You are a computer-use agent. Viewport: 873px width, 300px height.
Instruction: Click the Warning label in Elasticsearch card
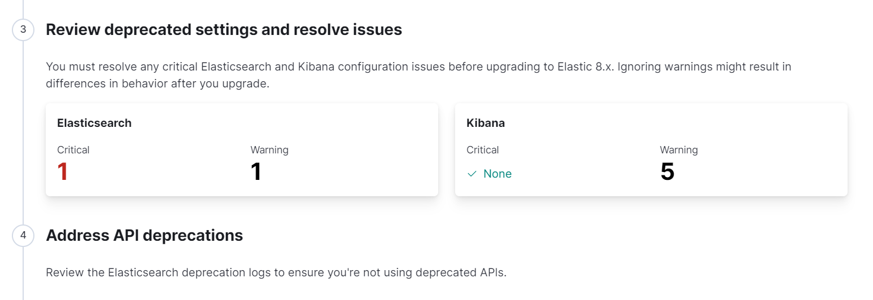pos(269,150)
